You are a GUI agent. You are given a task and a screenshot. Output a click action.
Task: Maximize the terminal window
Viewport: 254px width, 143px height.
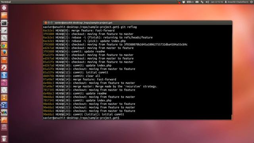[52, 23]
